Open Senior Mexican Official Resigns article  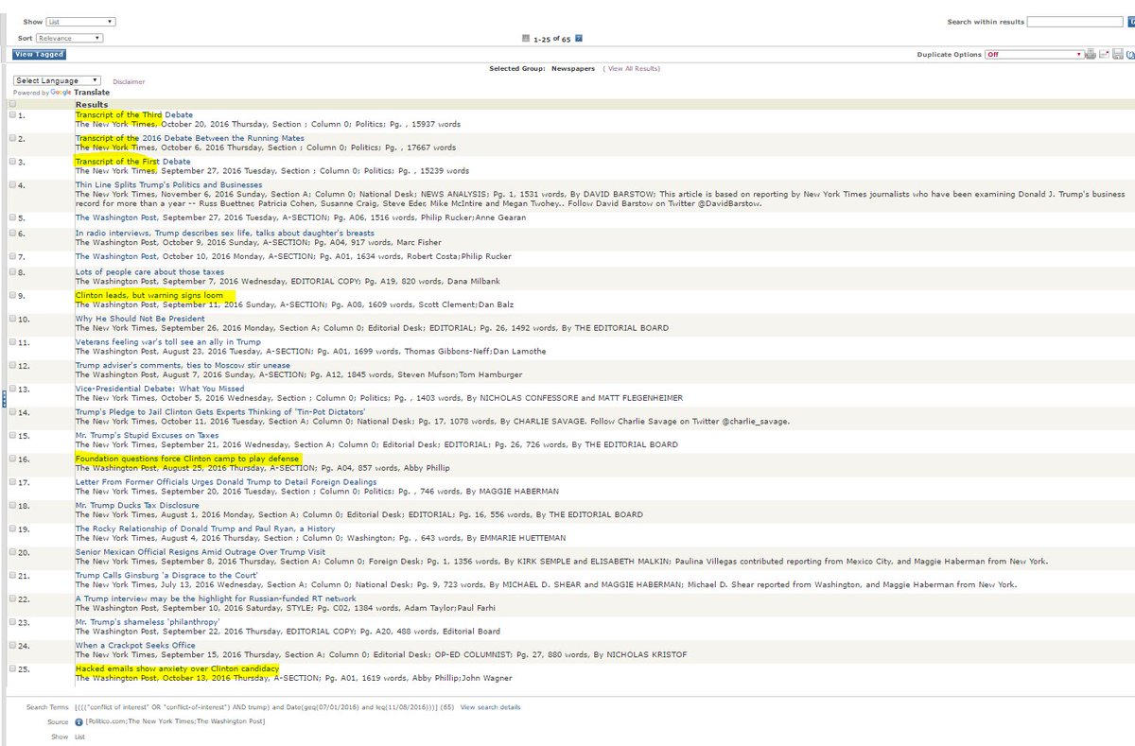coord(201,551)
